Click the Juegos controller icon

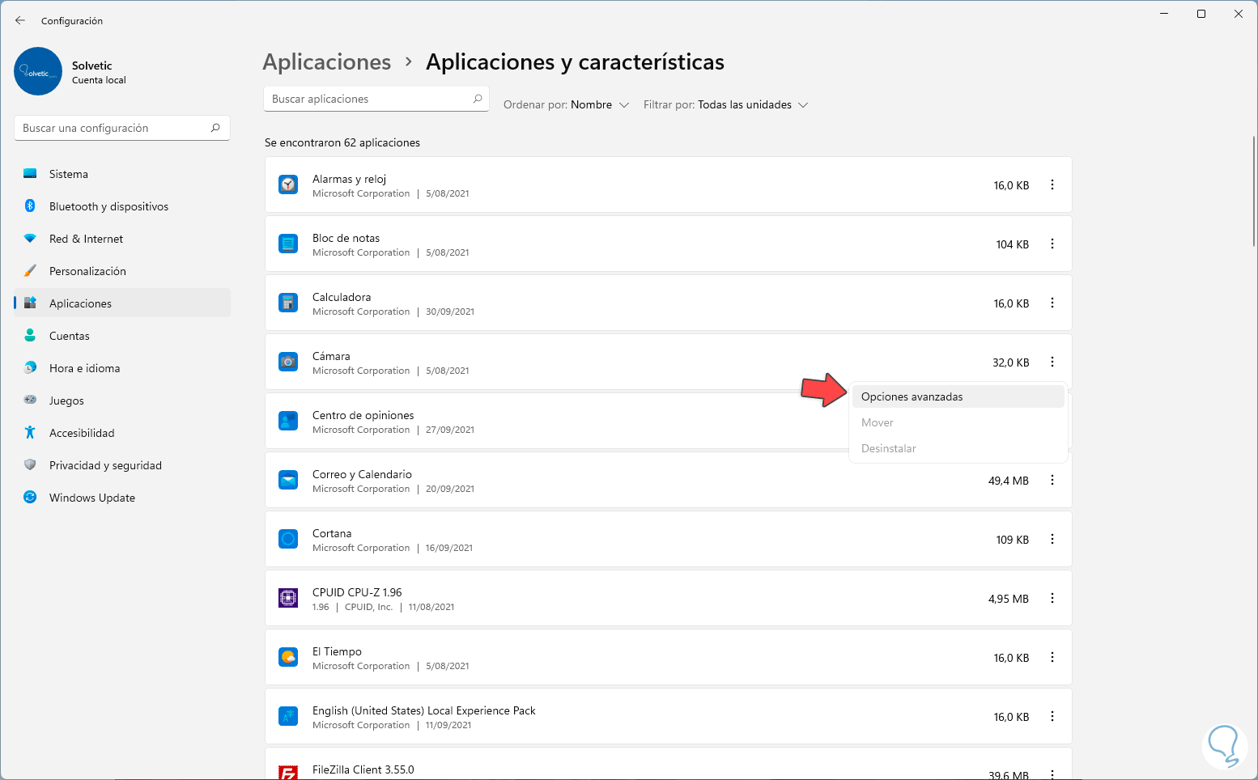point(30,401)
